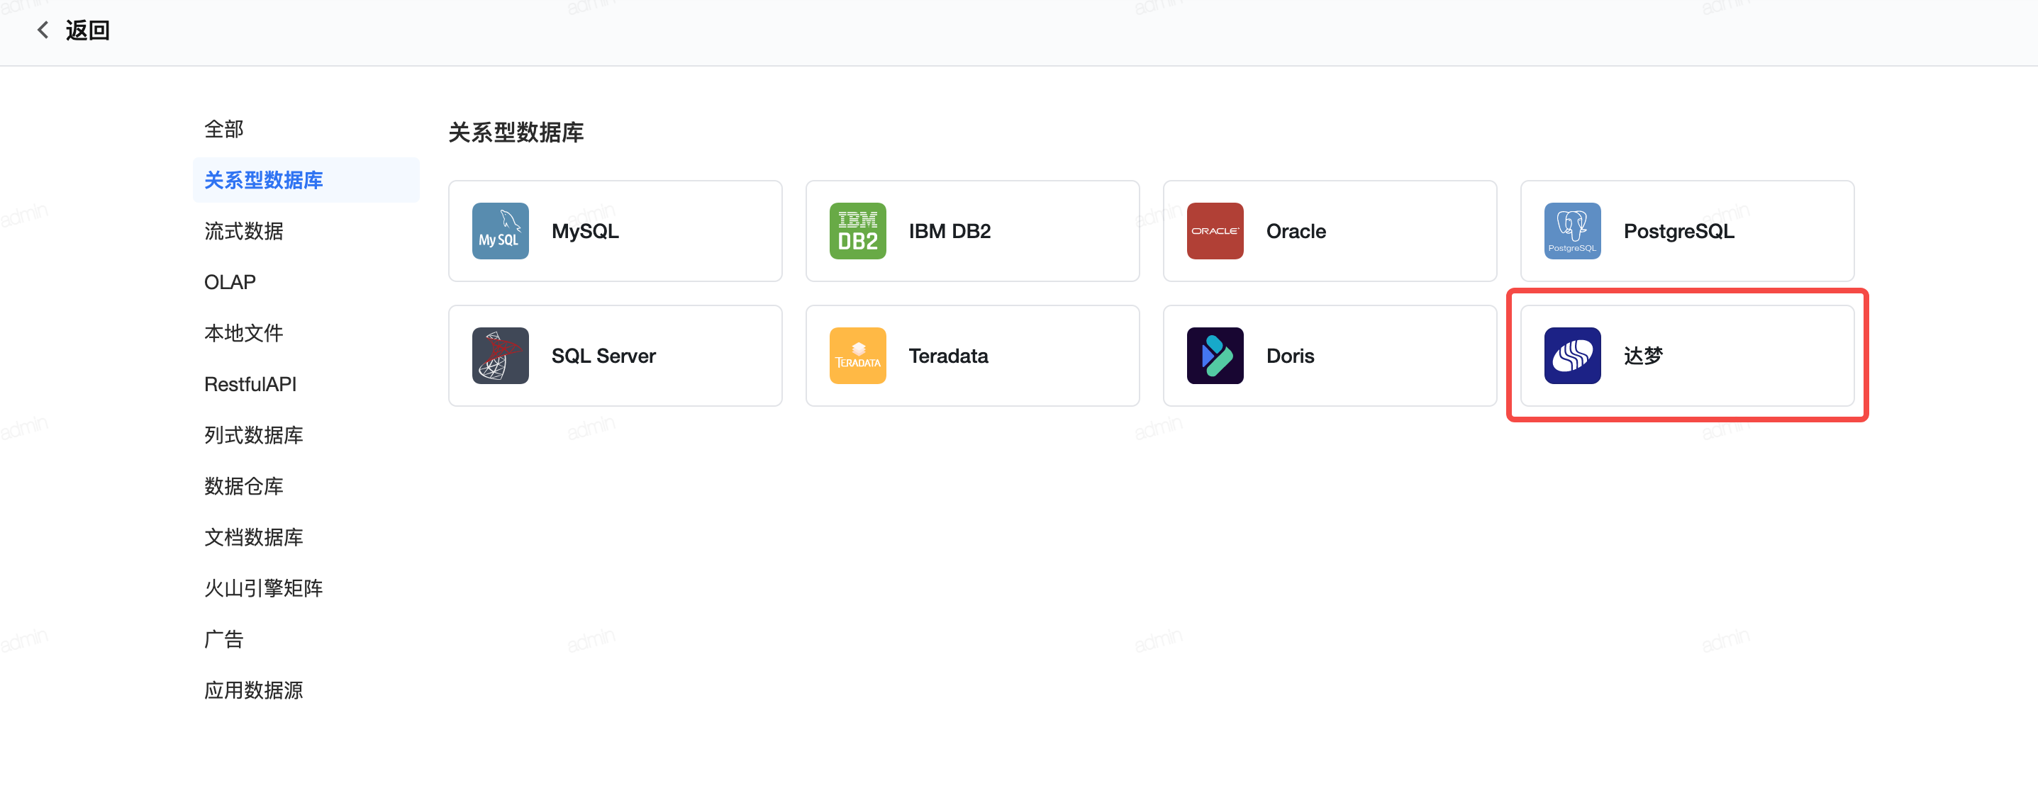Click the red Oracle logo icon
The image size is (2038, 788).
1215,231
